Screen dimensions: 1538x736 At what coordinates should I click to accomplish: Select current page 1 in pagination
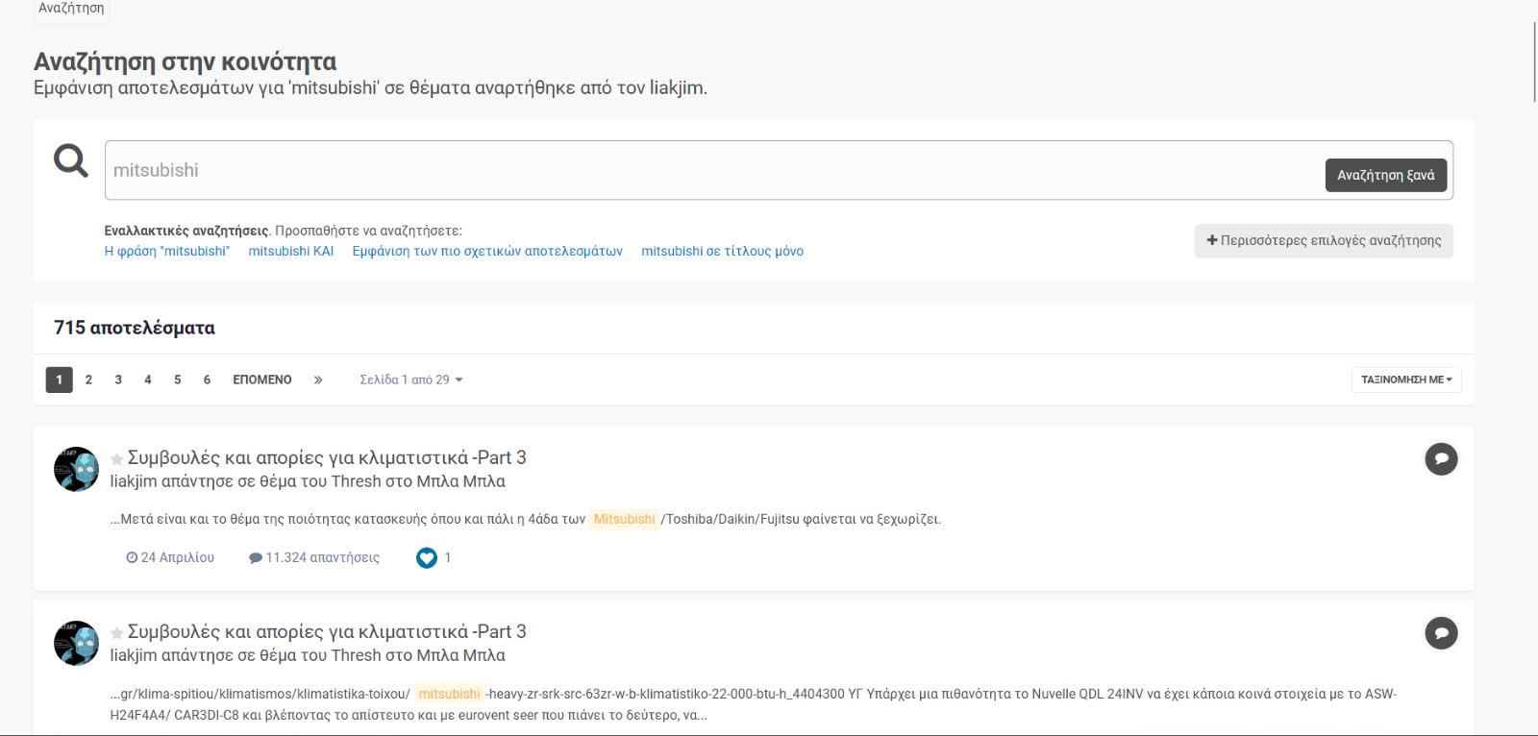pyautogui.click(x=60, y=380)
